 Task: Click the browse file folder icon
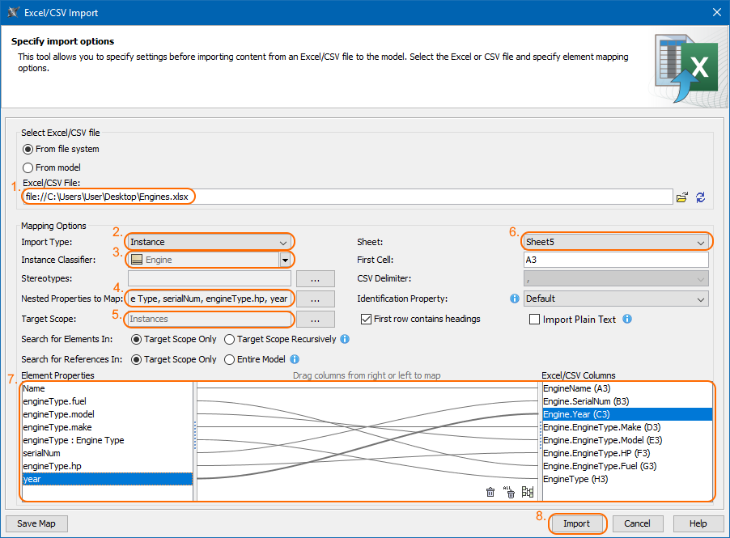(682, 197)
